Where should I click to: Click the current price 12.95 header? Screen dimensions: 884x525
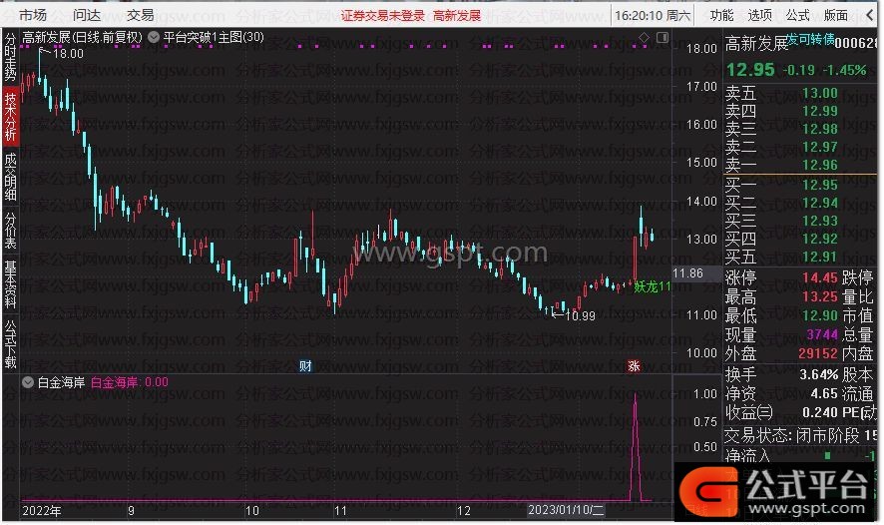point(750,70)
